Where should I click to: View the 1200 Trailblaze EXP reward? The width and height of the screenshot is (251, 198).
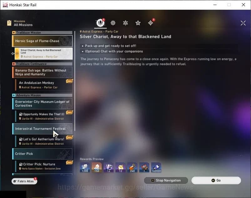tap(85, 167)
